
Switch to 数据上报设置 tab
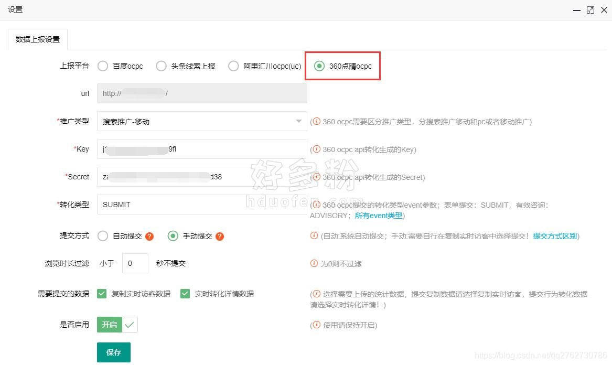38,39
